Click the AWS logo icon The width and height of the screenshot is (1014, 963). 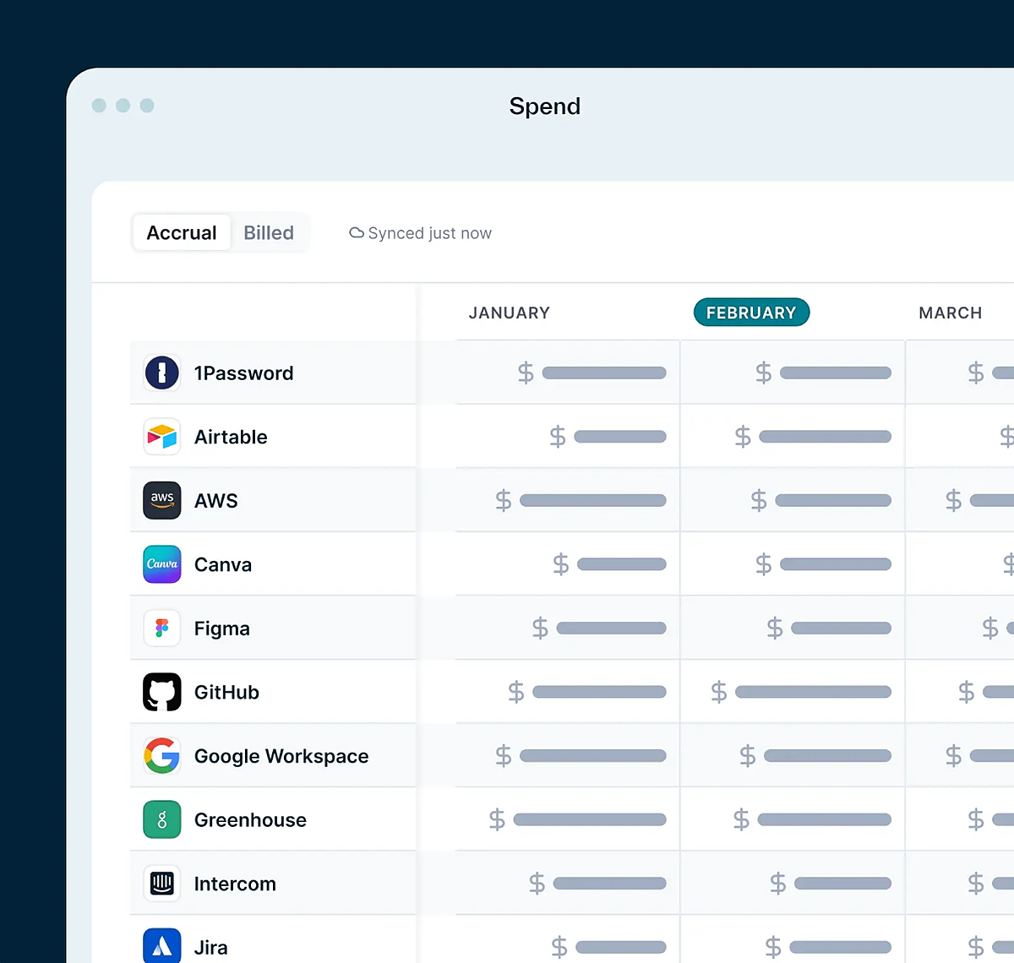point(162,500)
